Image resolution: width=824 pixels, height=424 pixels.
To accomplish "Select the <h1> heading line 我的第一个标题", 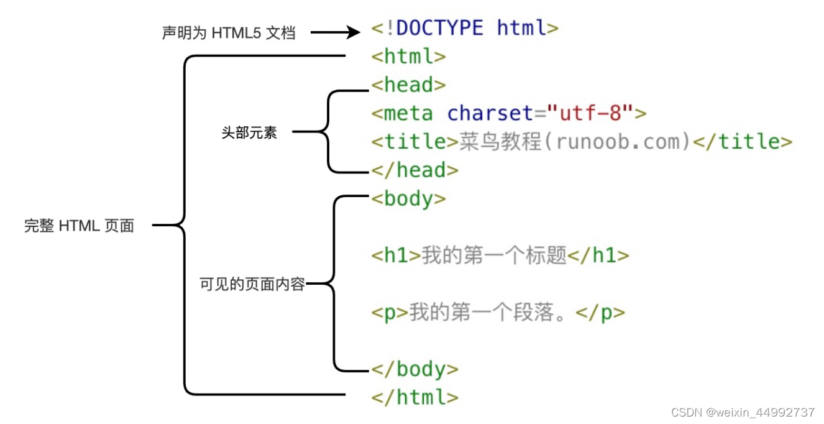I will pyautogui.click(x=497, y=255).
